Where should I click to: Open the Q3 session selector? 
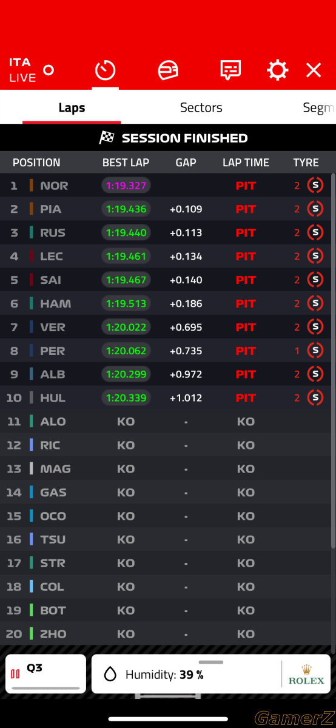[46, 674]
